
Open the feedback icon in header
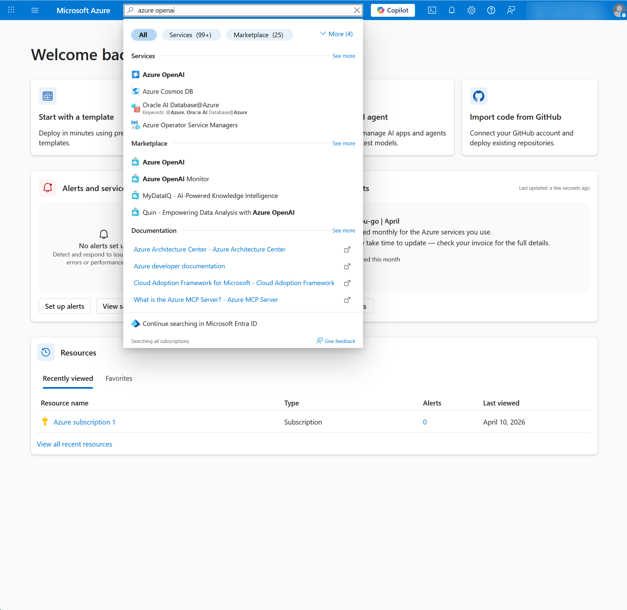click(x=511, y=10)
